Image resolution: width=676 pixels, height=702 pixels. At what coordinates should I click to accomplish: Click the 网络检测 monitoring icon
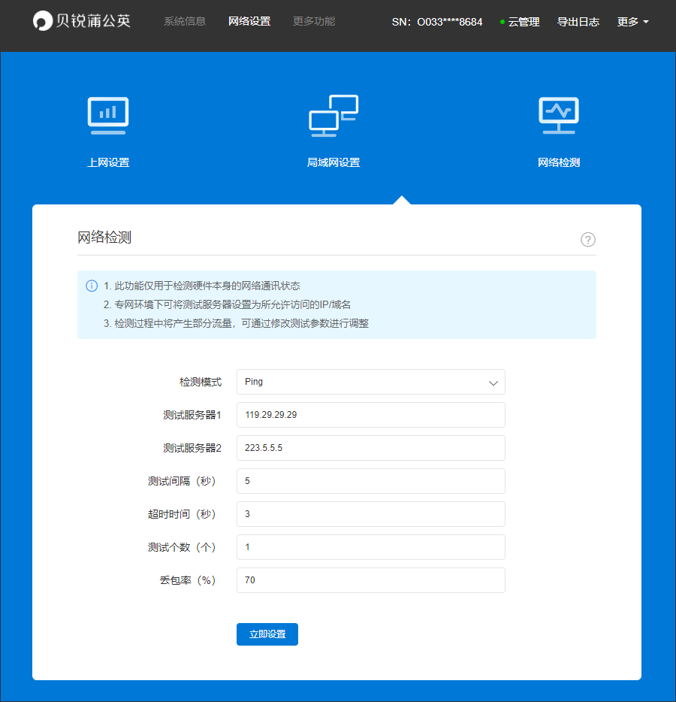(x=558, y=114)
